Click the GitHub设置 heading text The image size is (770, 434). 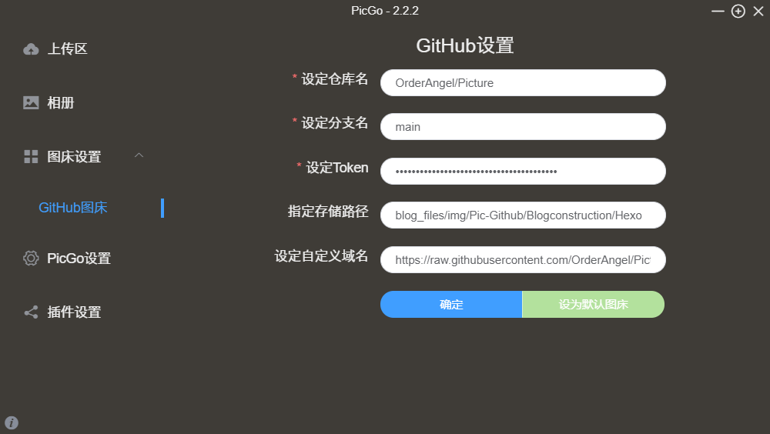pos(465,45)
